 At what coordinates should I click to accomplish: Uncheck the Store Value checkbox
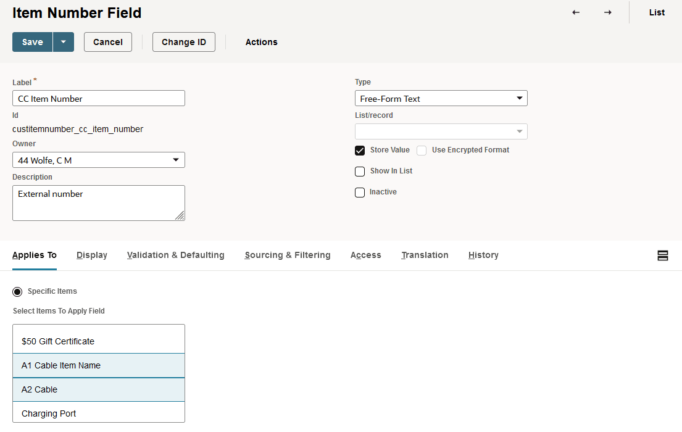pyautogui.click(x=360, y=150)
